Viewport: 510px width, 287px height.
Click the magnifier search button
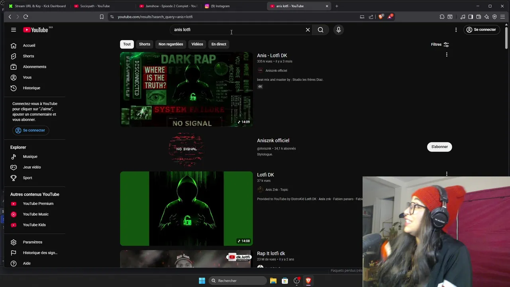click(x=320, y=29)
